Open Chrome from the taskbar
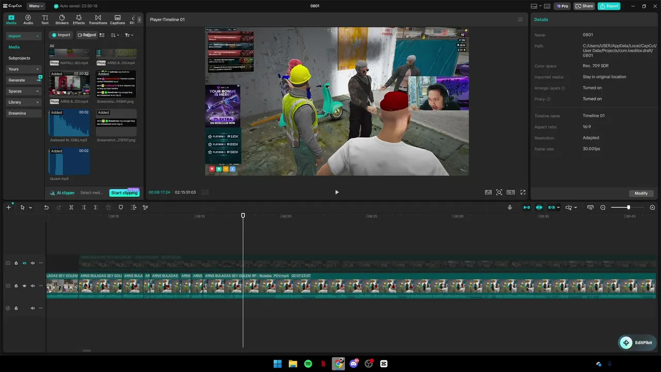The image size is (661, 372). coord(338,364)
